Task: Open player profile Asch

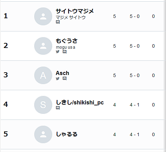Action: 62,73
